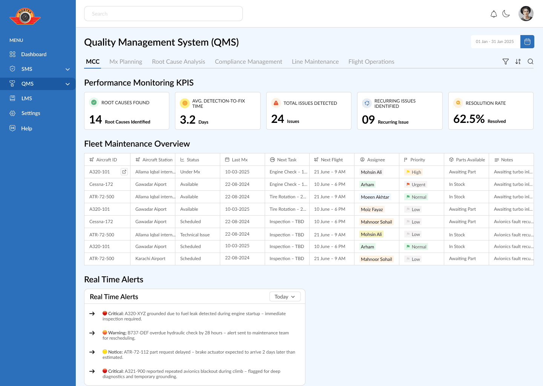Screen dimensions: 543x386
Task: Click the Help 24 icon
Action: point(12,128)
